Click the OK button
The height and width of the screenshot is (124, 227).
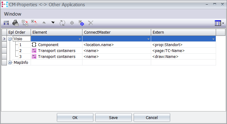point(75,118)
